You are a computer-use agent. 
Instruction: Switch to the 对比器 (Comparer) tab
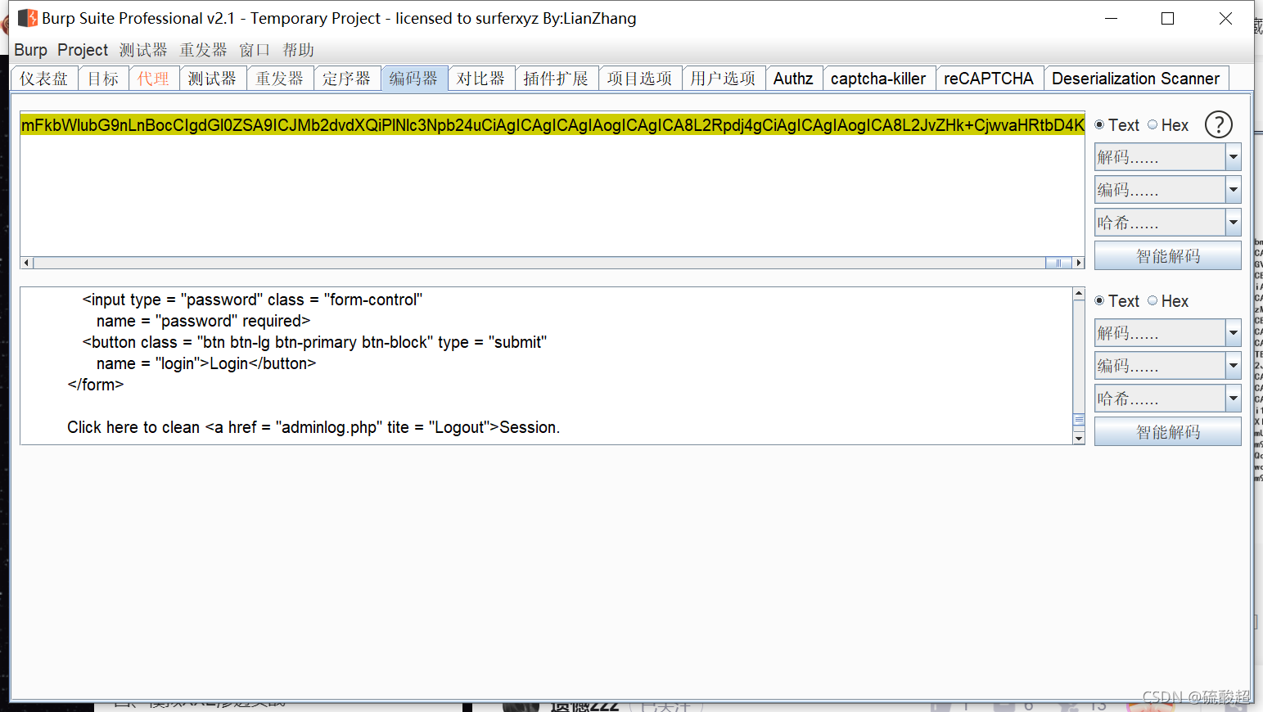[481, 79]
